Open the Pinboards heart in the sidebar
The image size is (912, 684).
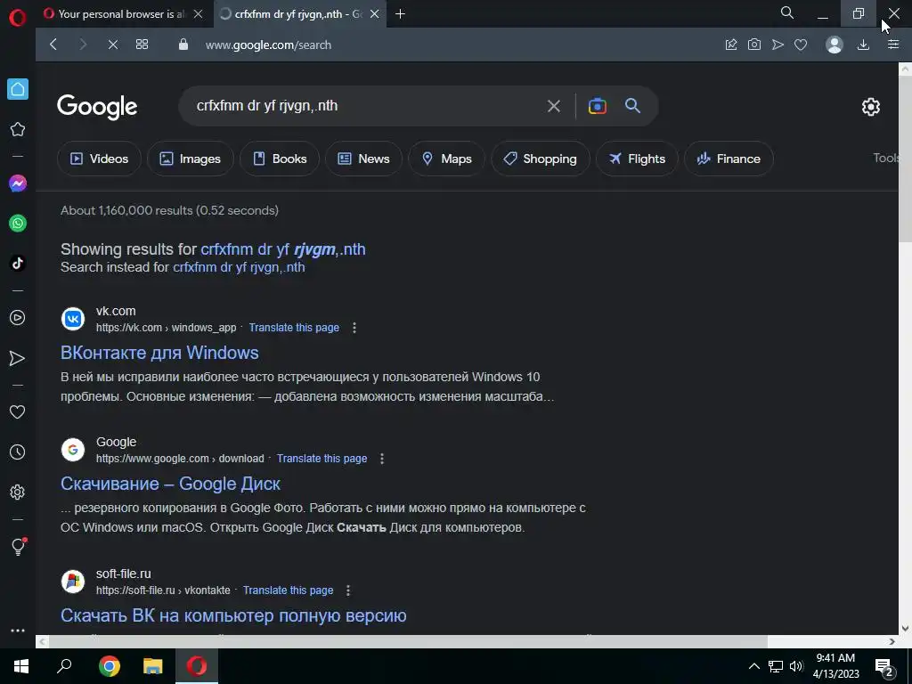(x=18, y=411)
